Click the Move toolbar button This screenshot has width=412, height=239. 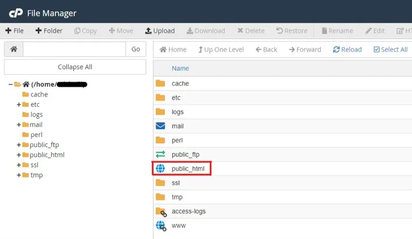(x=121, y=31)
